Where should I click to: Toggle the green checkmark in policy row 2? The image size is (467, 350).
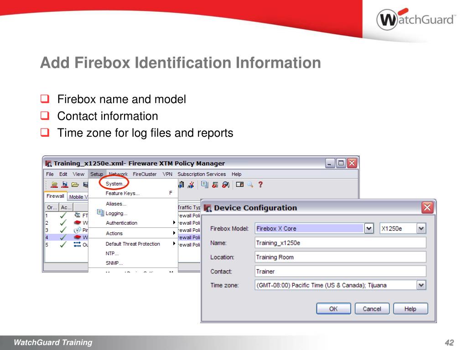(x=63, y=222)
